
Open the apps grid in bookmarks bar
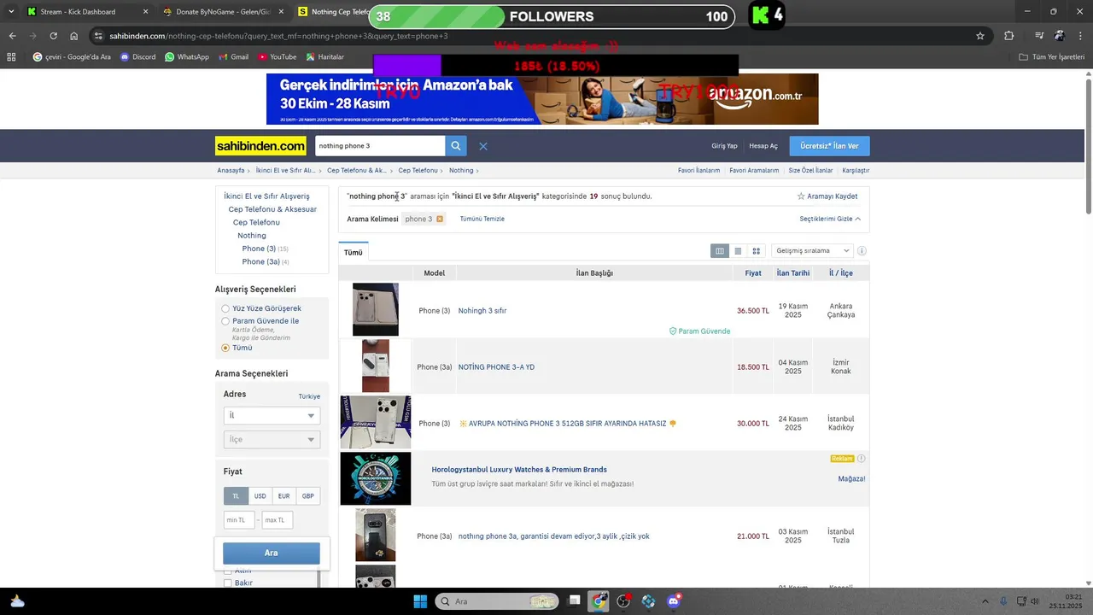coord(11,57)
